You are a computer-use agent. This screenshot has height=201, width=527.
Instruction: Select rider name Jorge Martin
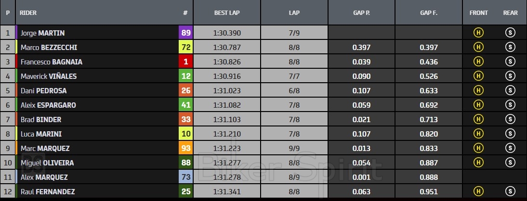43,33
